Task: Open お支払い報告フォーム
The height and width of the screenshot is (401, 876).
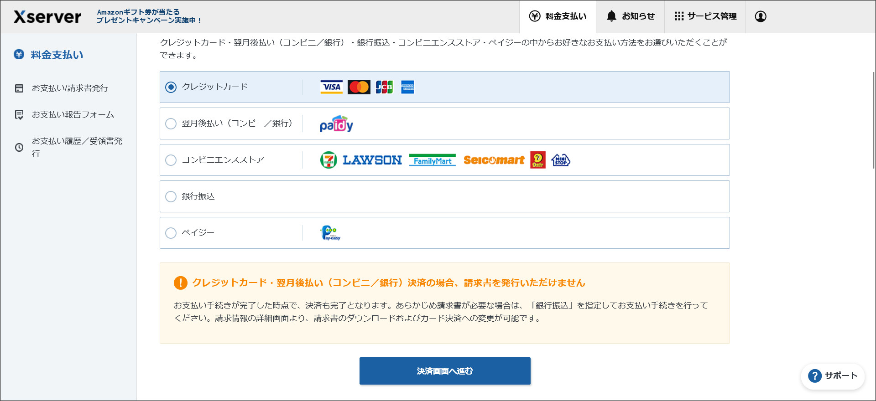Action: [73, 114]
